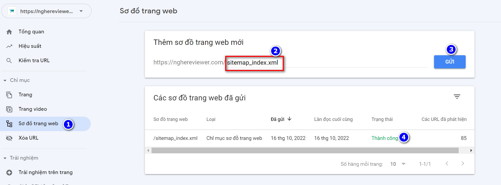Click horizontal scrollbar right arrow

tap(471, 151)
